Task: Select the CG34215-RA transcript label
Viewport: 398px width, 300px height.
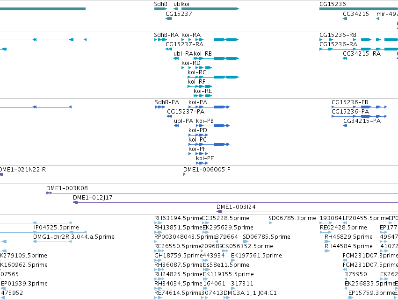Action: (362, 54)
